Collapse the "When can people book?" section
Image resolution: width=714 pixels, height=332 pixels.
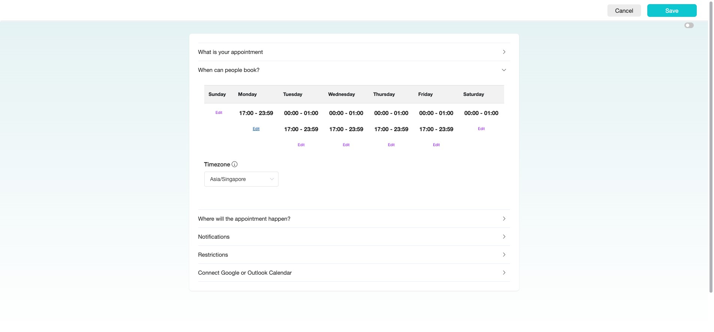coord(354,70)
